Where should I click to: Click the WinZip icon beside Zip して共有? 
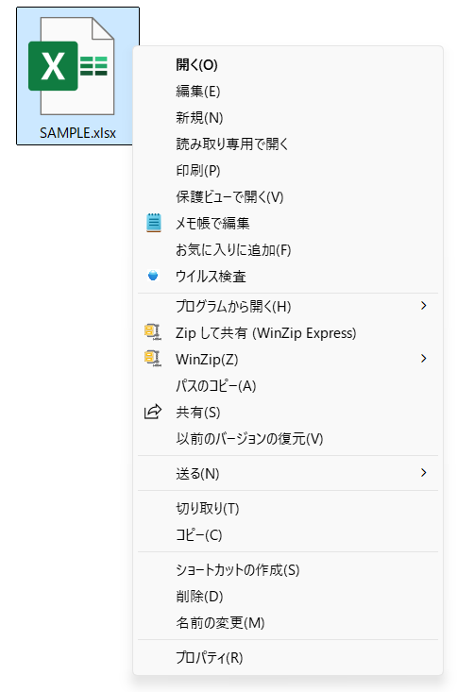coord(153,332)
